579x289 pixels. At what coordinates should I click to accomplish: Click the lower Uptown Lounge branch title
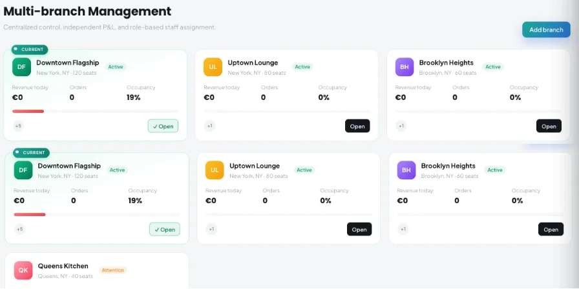click(x=255, y=166)
